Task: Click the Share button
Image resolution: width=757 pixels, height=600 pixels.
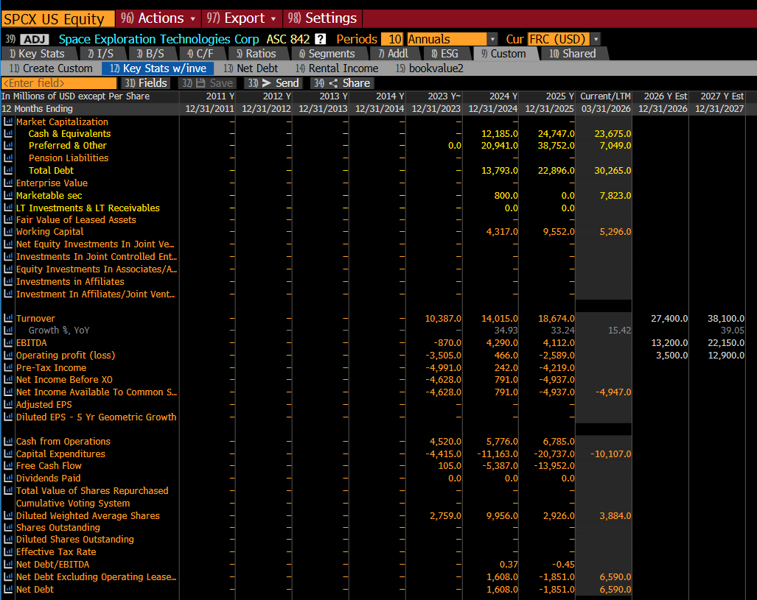Action: point(342,83)
